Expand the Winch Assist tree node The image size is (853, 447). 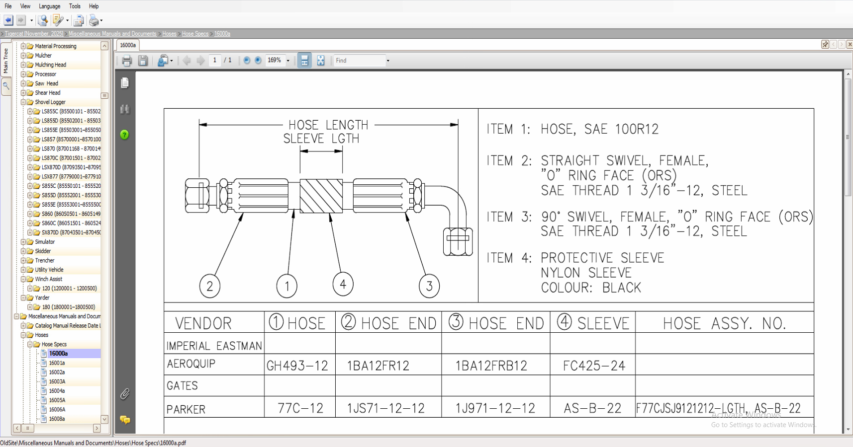(23, 279)
